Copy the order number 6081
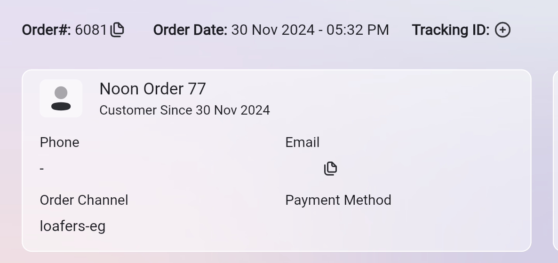Viewport: 558px width, 263px height. pos(117,30)
